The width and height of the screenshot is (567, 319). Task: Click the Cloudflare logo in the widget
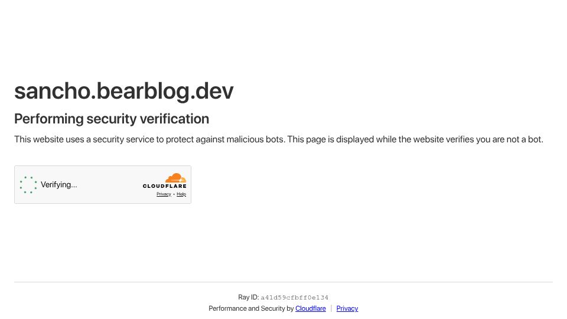click(x=165, y=181)
